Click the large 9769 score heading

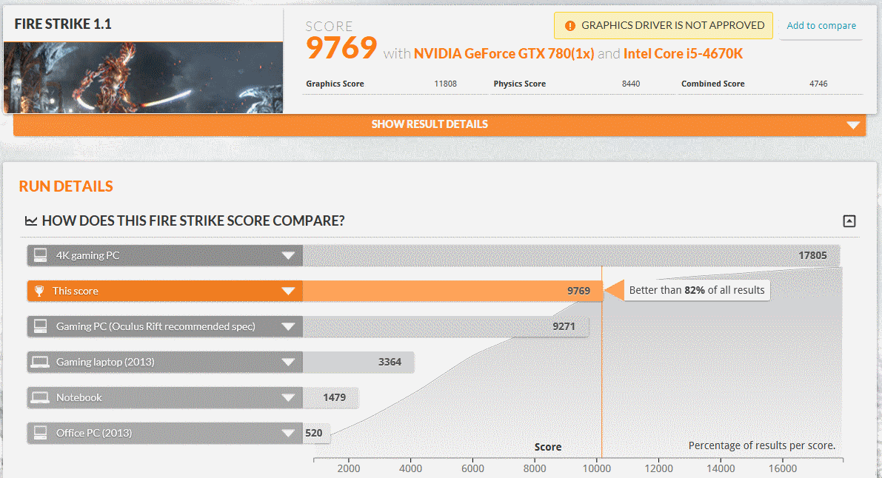[341, 48]
